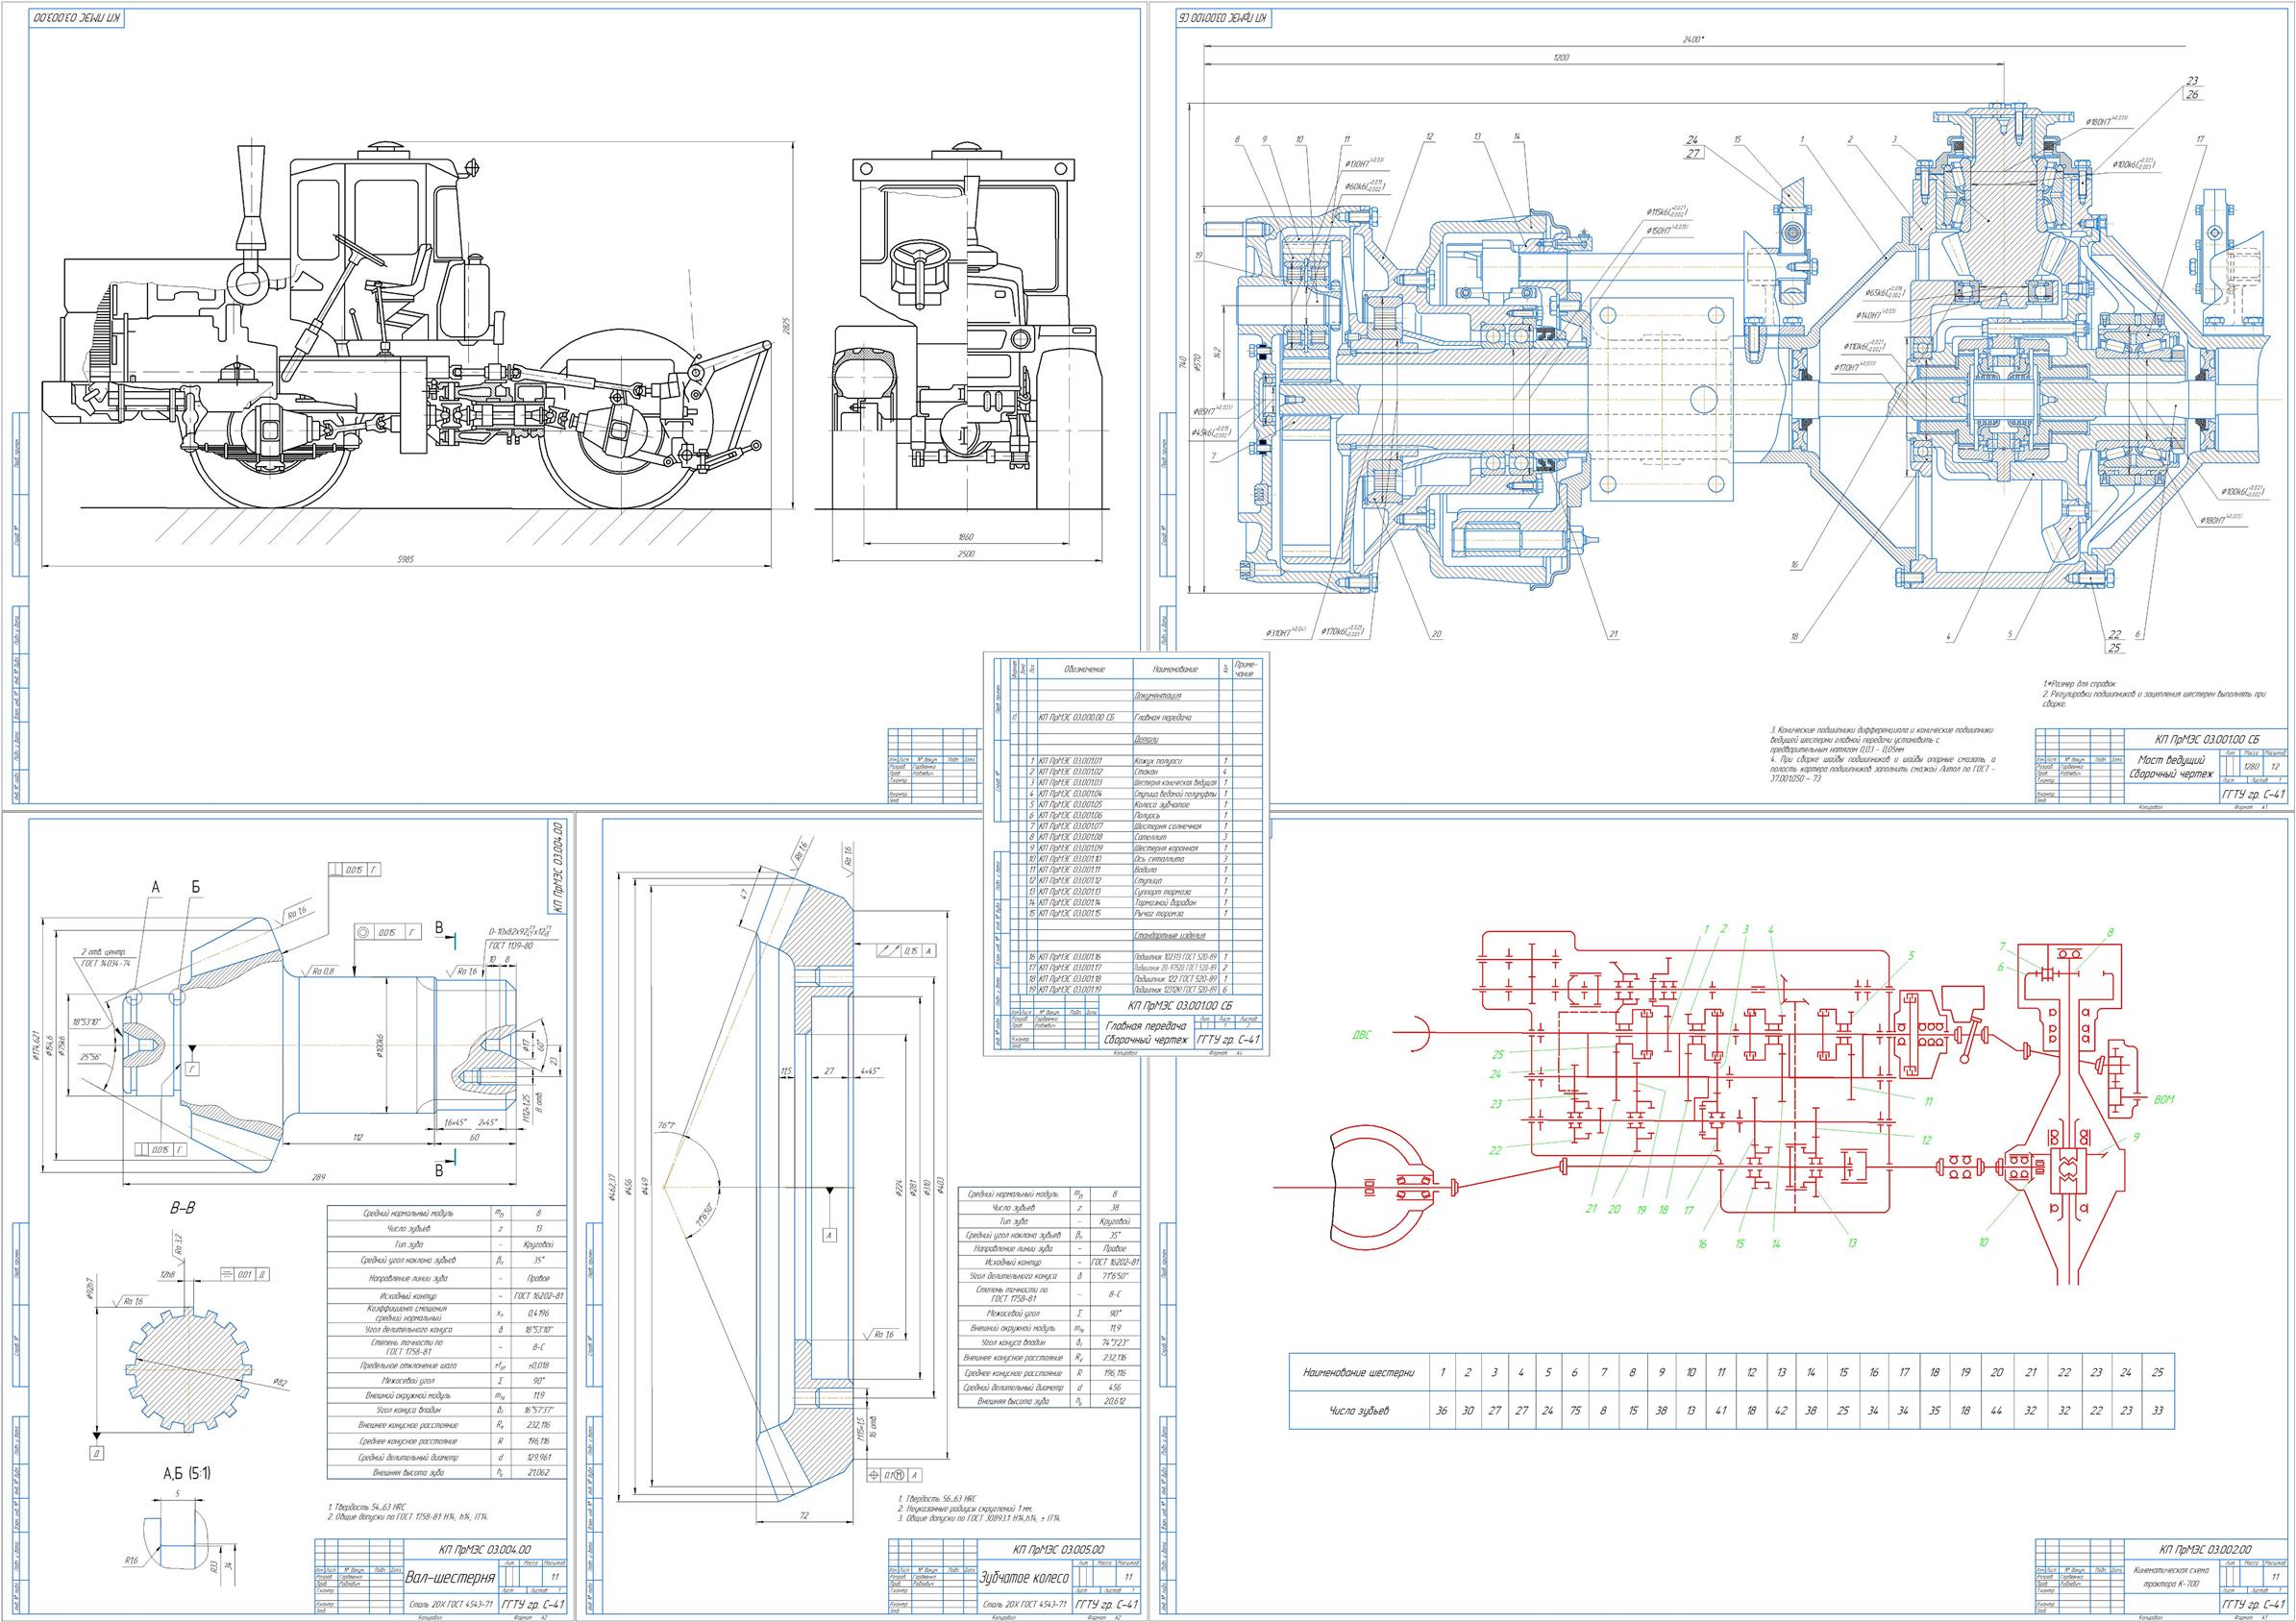Click the "1200" dimension on the axle assembly
The height and width of the screenshot is (1622, 2296).
point(1562,58)
